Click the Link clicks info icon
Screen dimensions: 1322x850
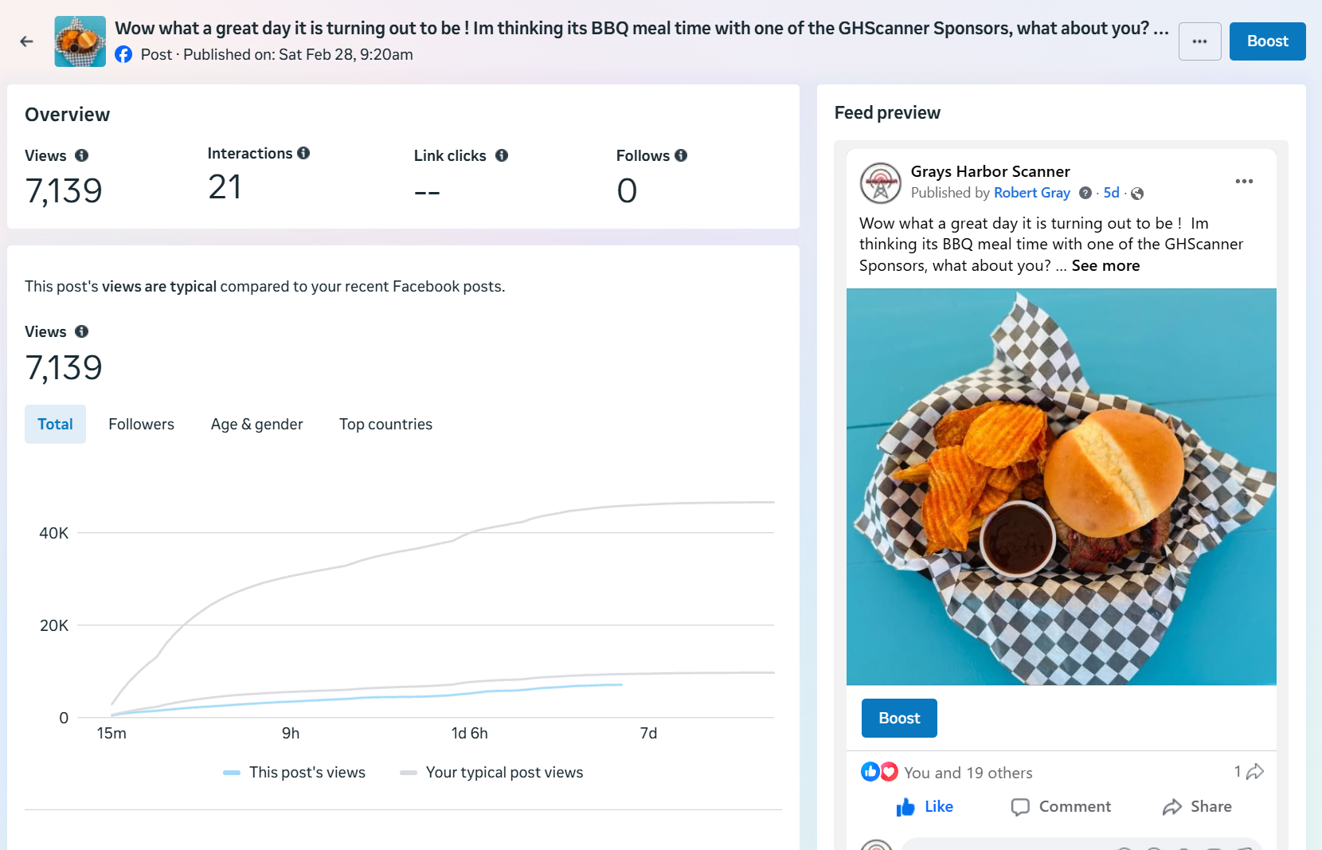[x=502, y=155]
